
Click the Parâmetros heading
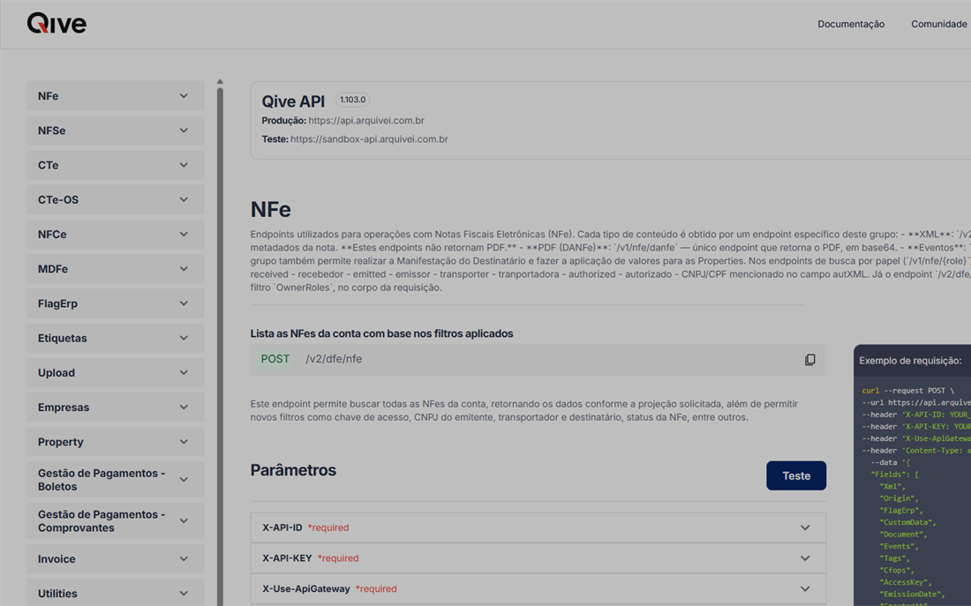pos(293,470)
